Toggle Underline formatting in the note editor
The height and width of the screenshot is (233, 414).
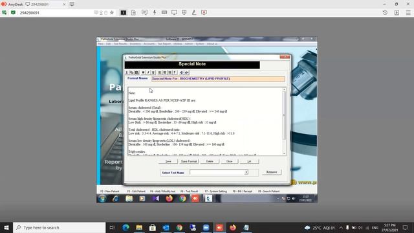click(x=153, y=72)
